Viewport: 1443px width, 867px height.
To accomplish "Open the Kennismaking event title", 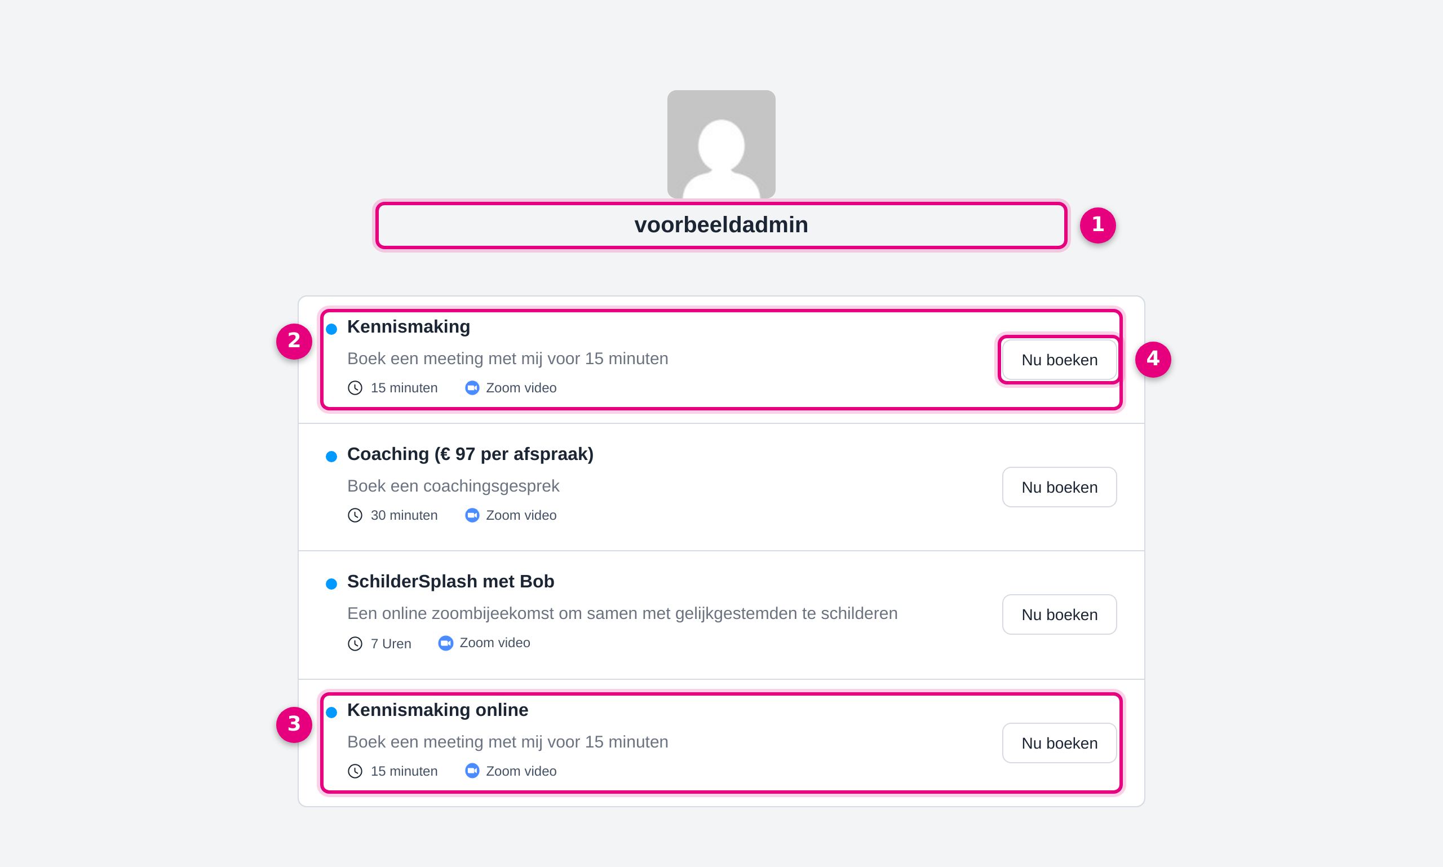I will pyautogui.click(x=408, y=326).
